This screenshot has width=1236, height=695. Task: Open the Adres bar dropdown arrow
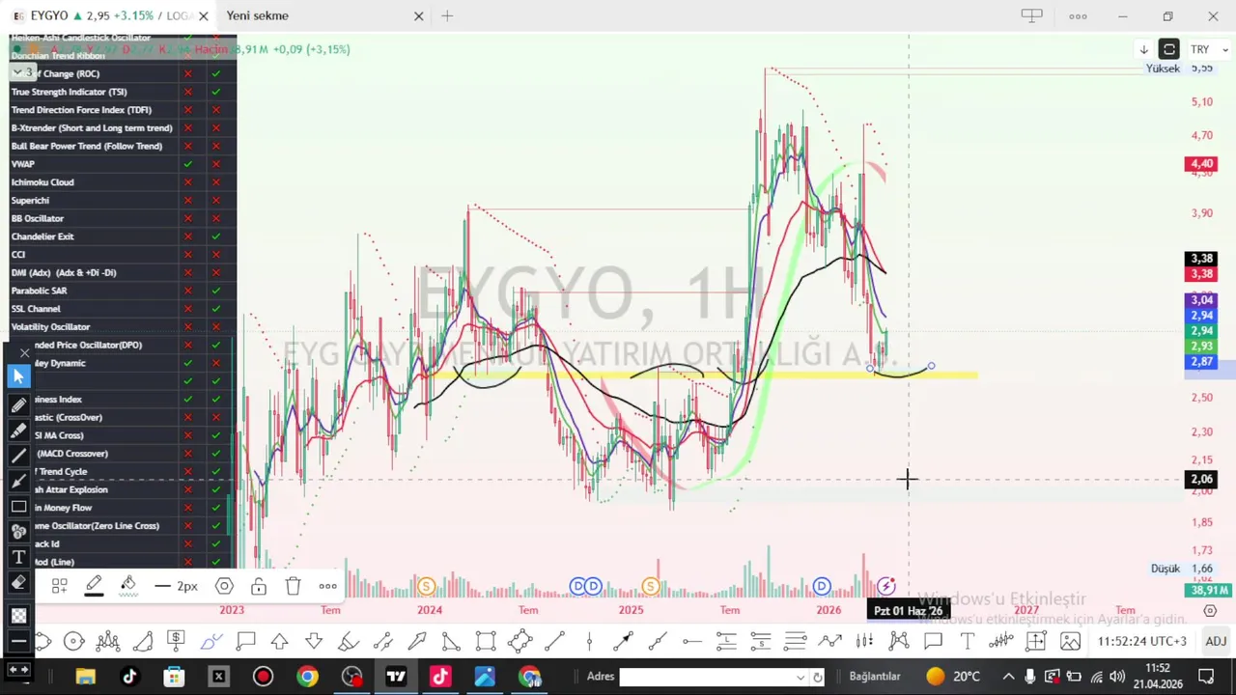click(x=801, y=677)
